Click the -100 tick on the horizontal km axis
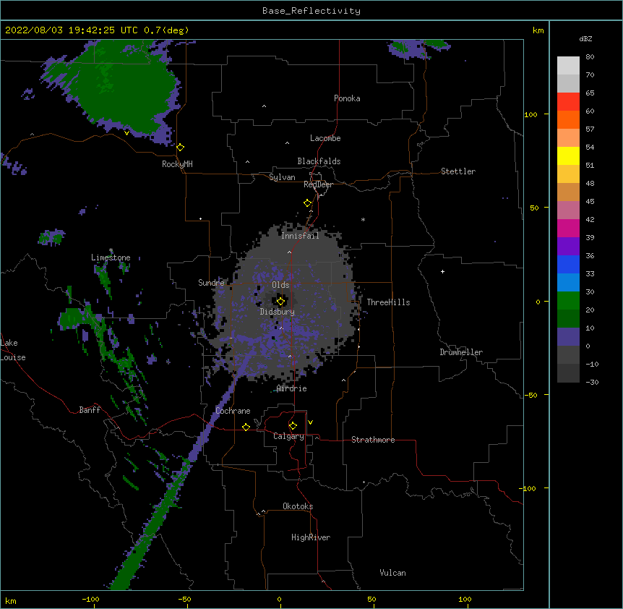The width and height of the screenshot is (623, 609). pyautogui.click(x=90, y=599)
